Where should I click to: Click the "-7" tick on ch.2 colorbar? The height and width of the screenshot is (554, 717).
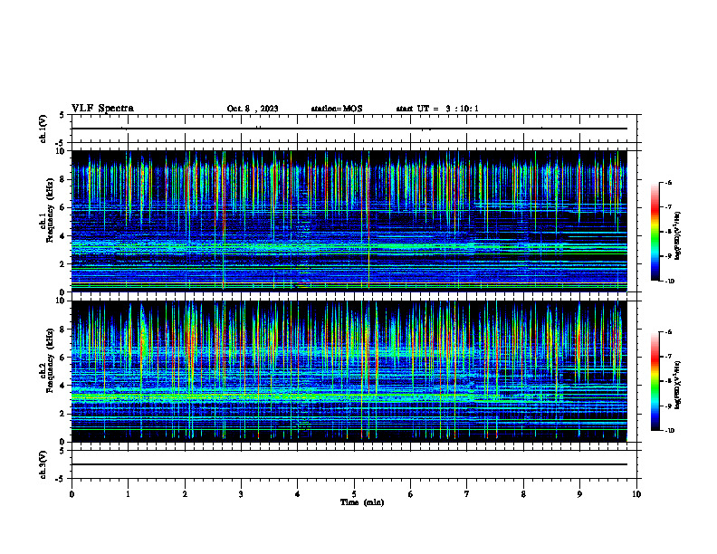coord(668,357)
